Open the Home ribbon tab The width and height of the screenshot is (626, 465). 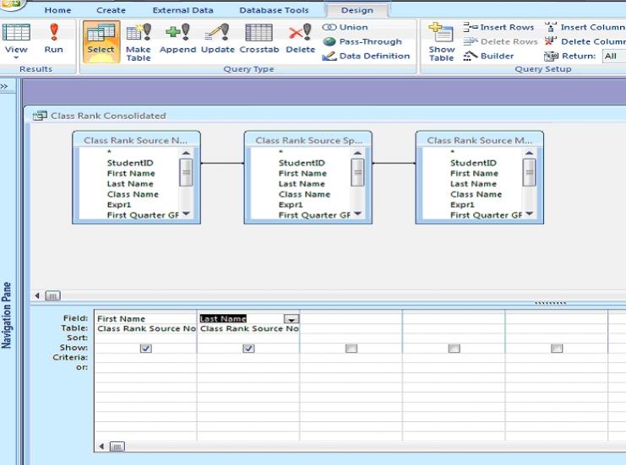[58, 10]
